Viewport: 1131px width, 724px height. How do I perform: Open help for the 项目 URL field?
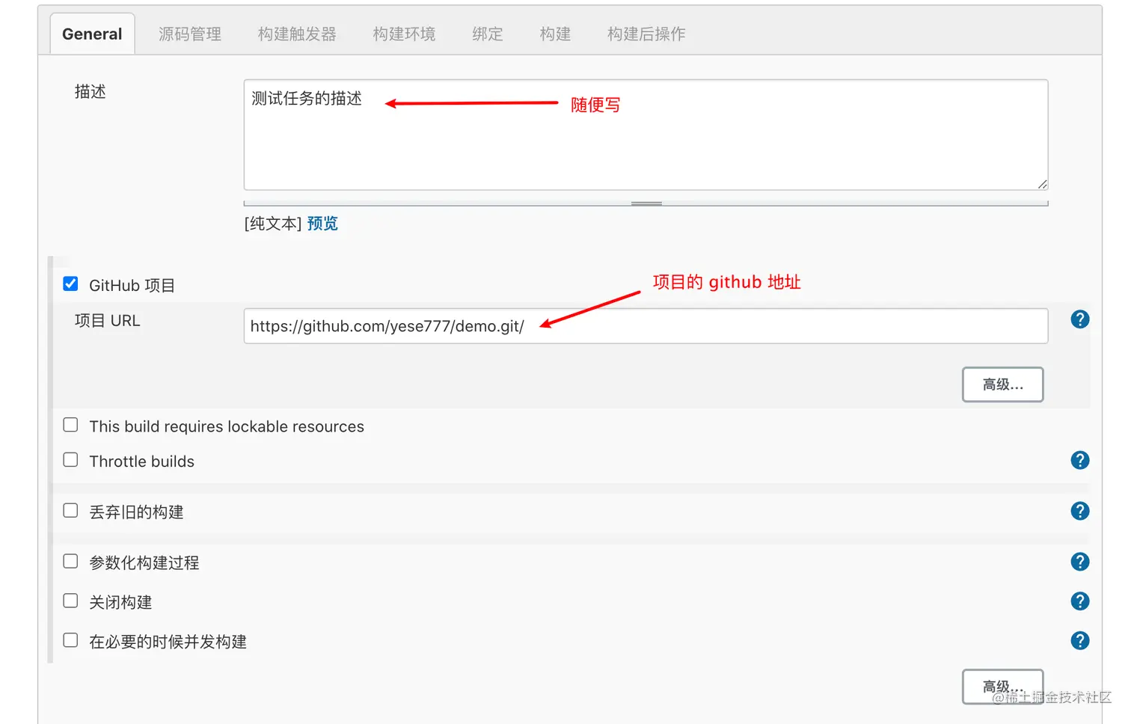1079,319
